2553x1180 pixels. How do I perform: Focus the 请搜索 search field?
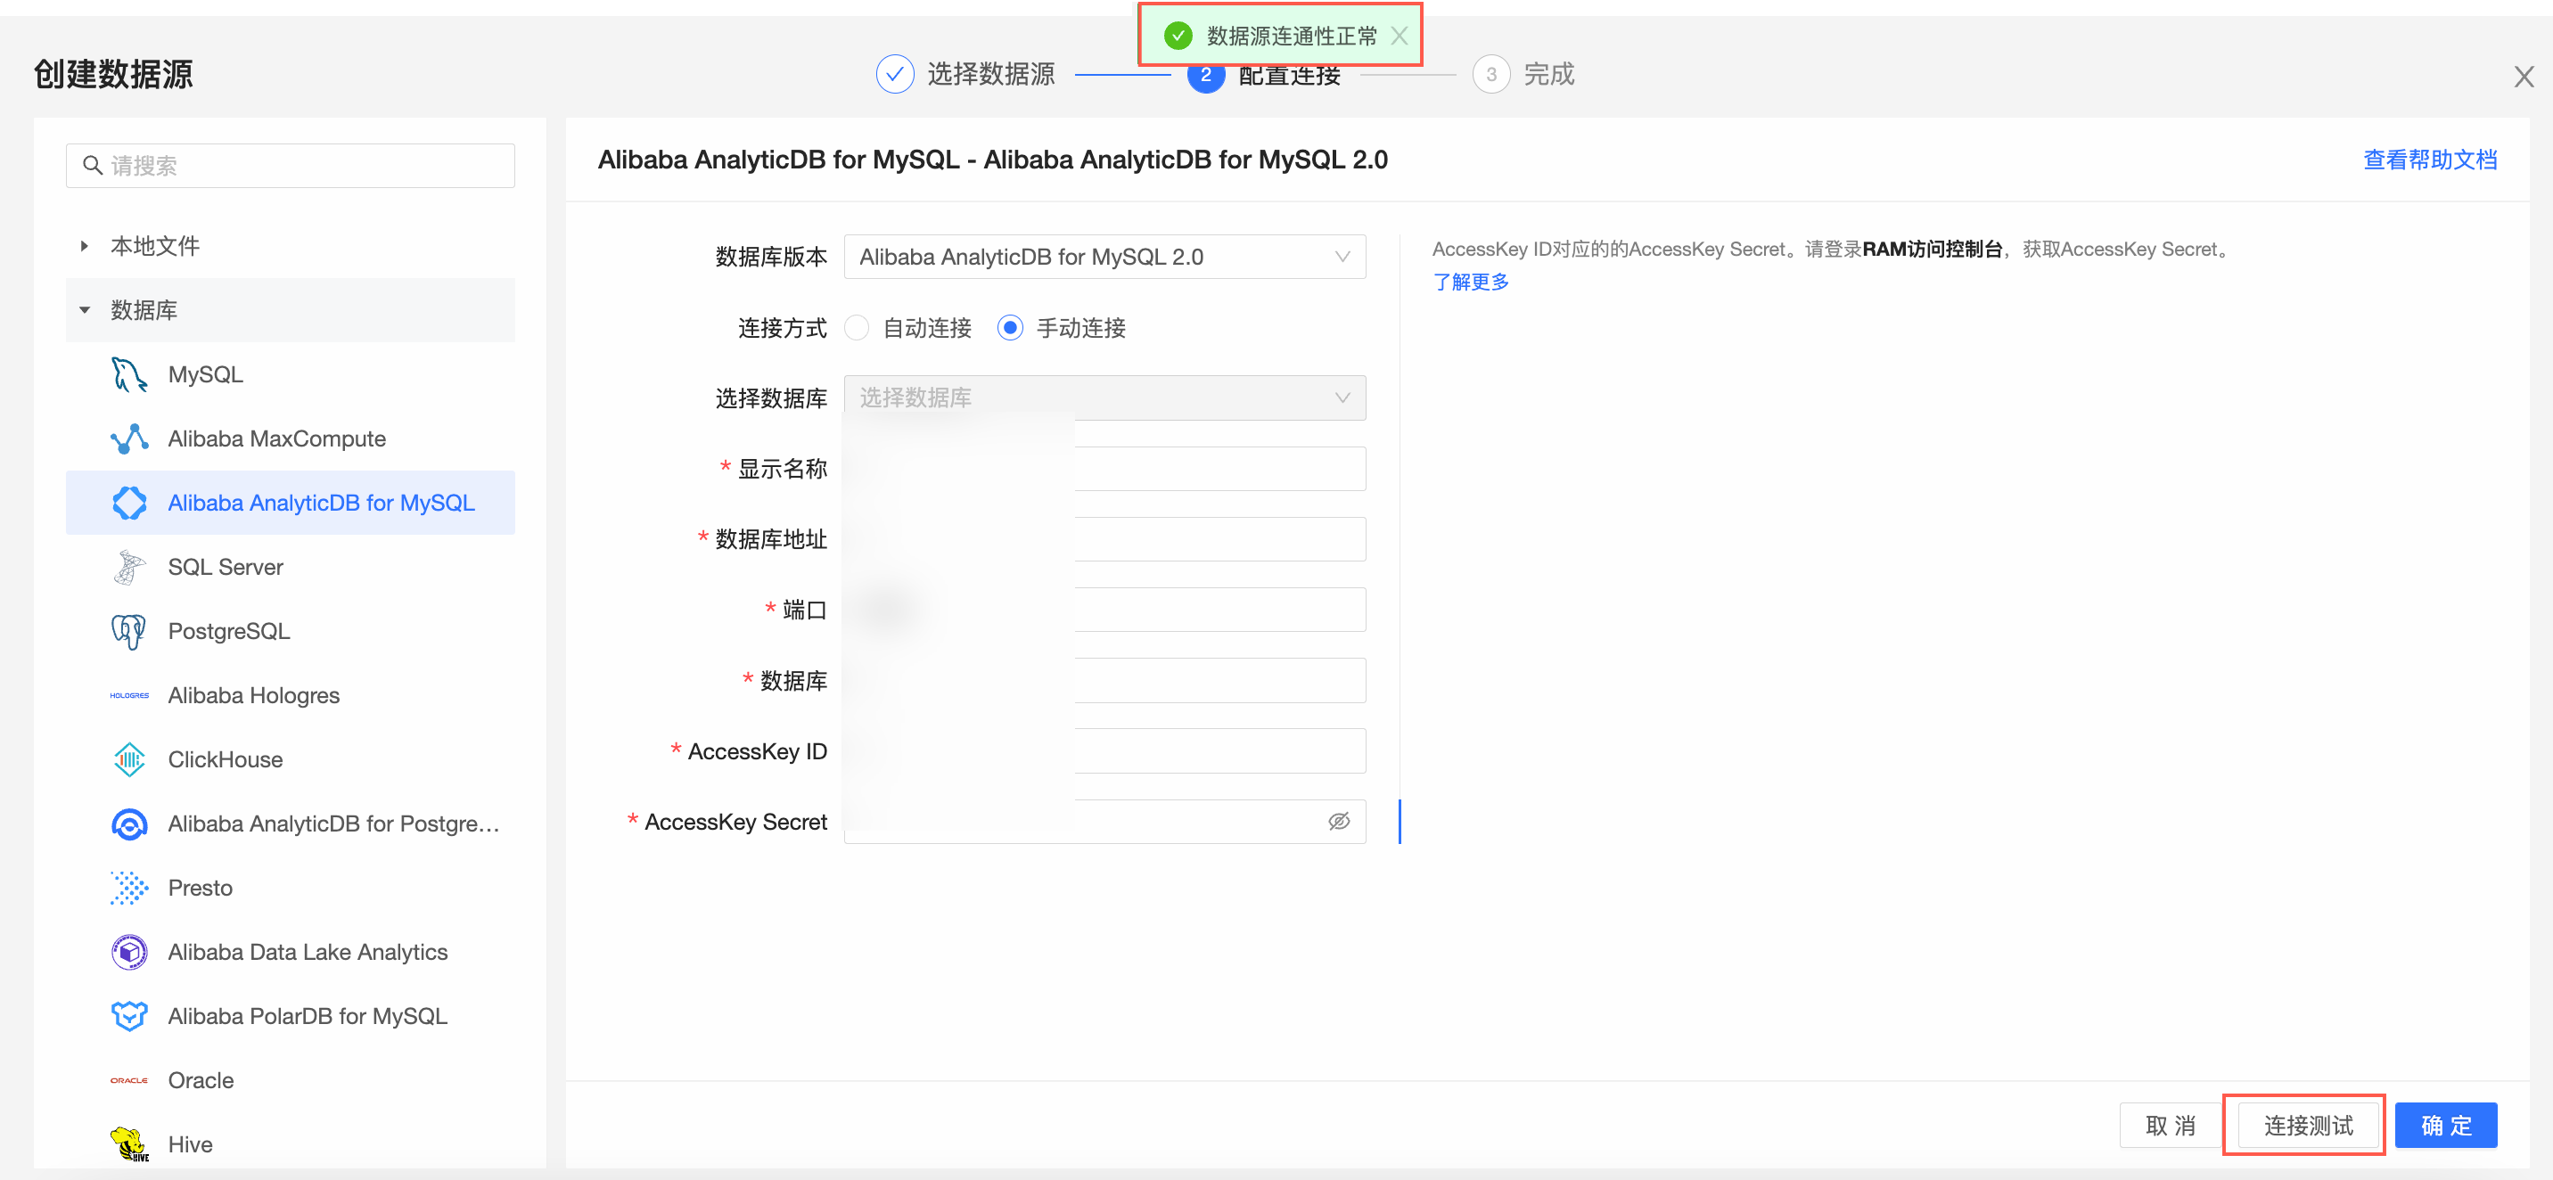click(x=291, y=166)
